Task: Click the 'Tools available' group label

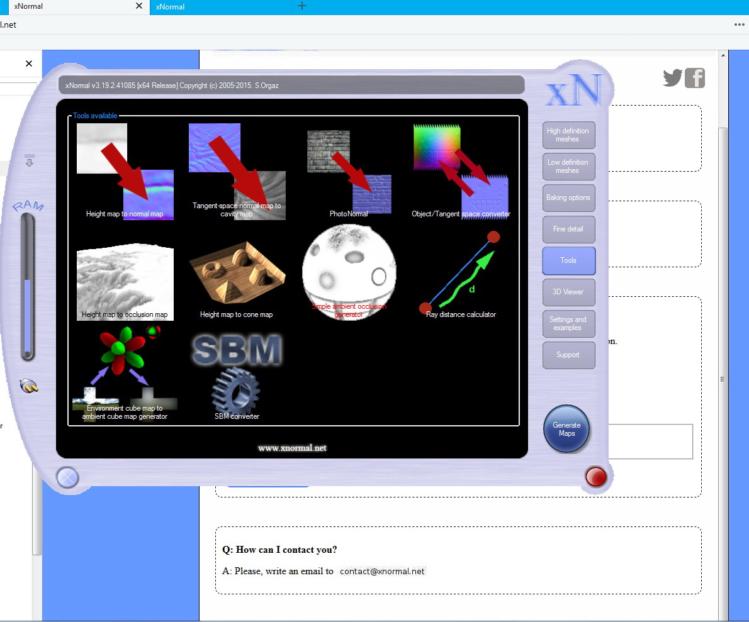Action: (x=95, y=116)
